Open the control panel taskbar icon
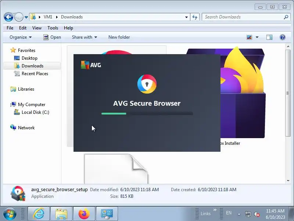 107,214
